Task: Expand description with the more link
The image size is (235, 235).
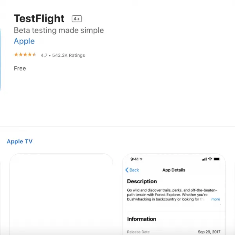Action: coord(215,199)
